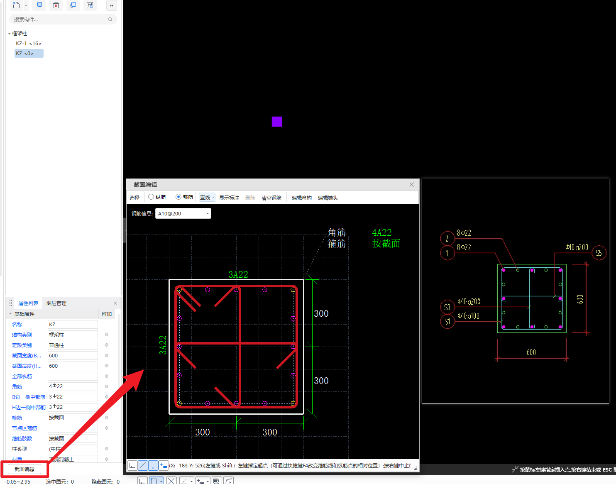The image size is (616, 484).
Task: Click the 截面编辑 button
Action: [24, 469]
